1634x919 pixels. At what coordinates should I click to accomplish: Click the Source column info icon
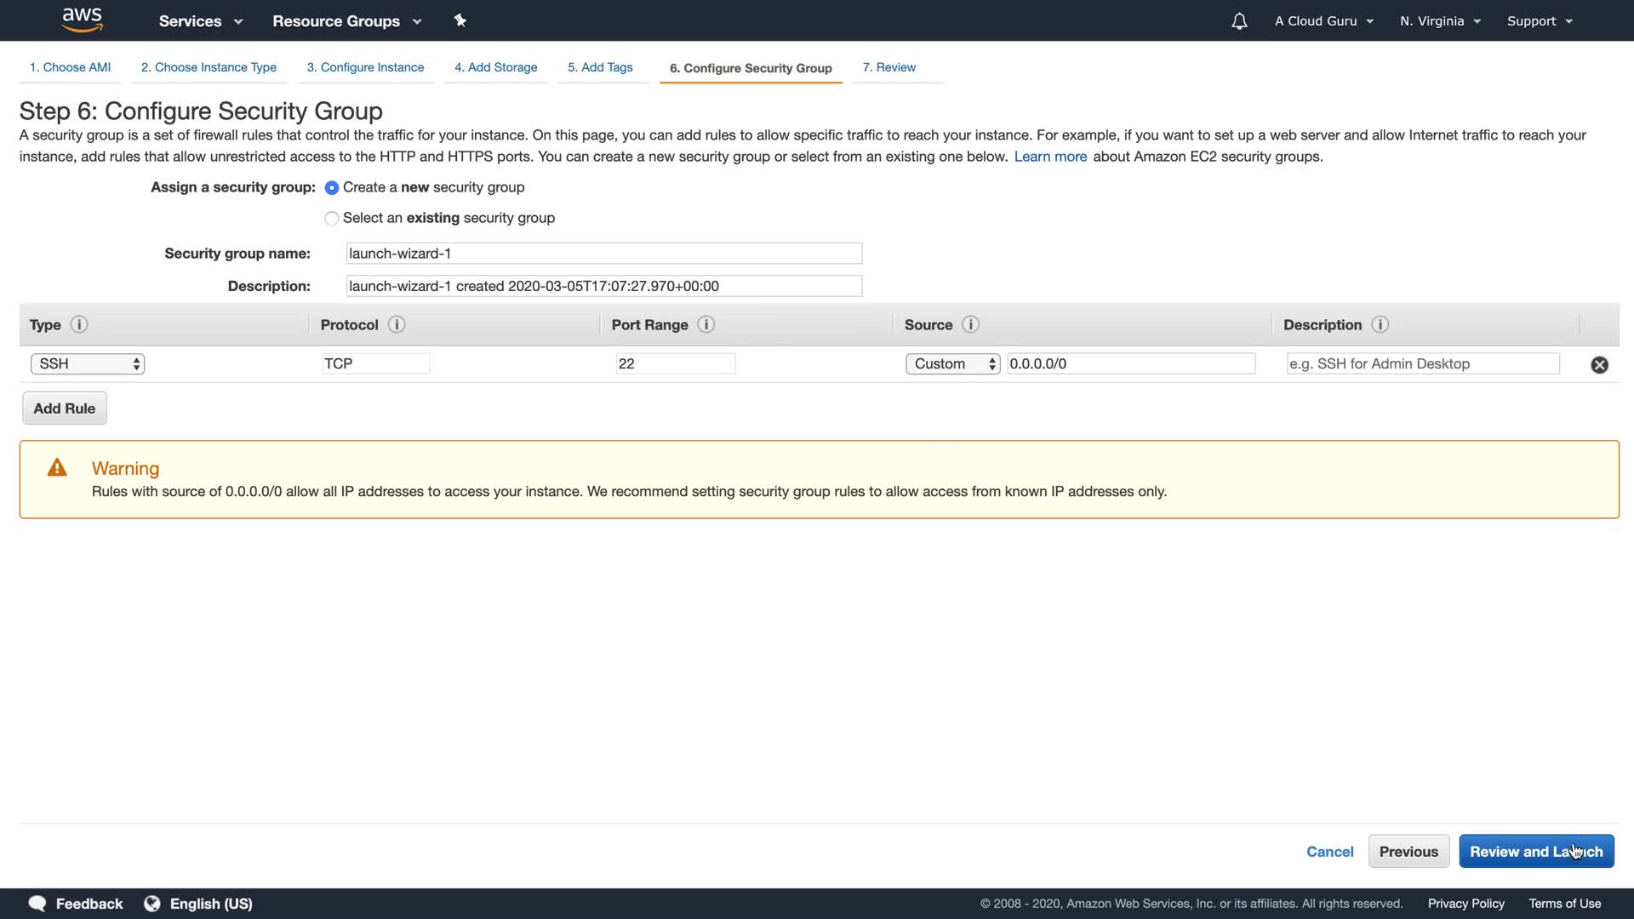click(x=970, y=324)
